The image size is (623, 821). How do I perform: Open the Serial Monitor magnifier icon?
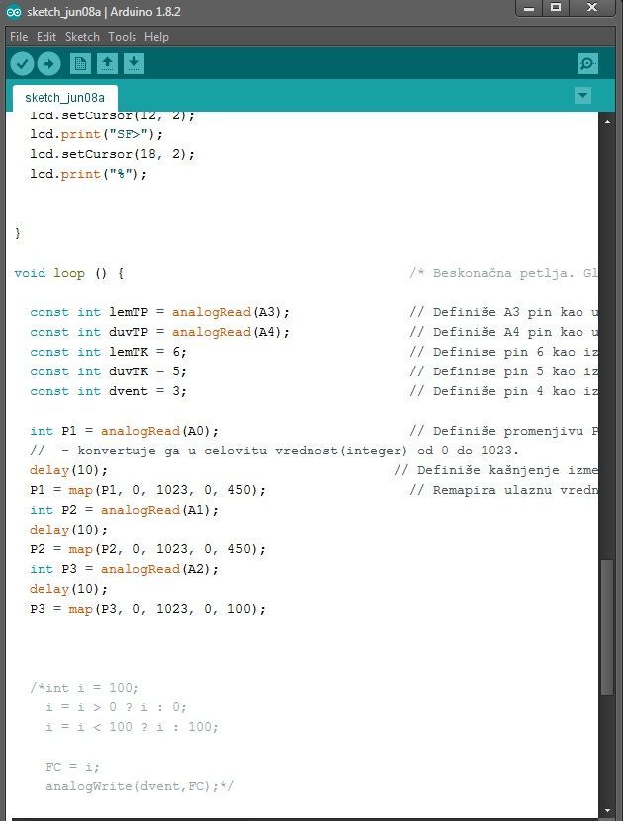coord(587,64)
